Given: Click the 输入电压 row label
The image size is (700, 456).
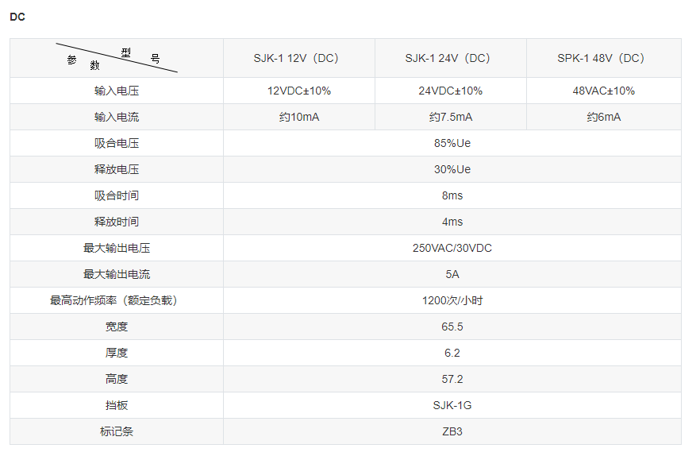Looking at the screenshot, I should point(116,91).
